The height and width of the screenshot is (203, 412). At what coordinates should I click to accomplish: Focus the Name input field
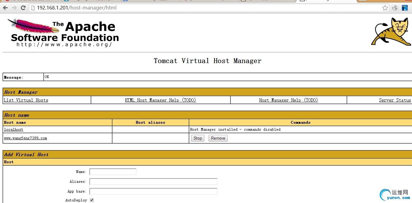pyautogui.click(x=113, y=172)
